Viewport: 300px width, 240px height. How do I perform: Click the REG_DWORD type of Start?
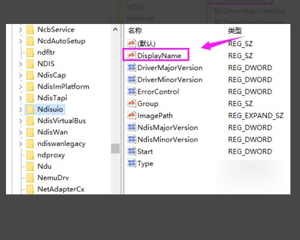click(250, 151)
